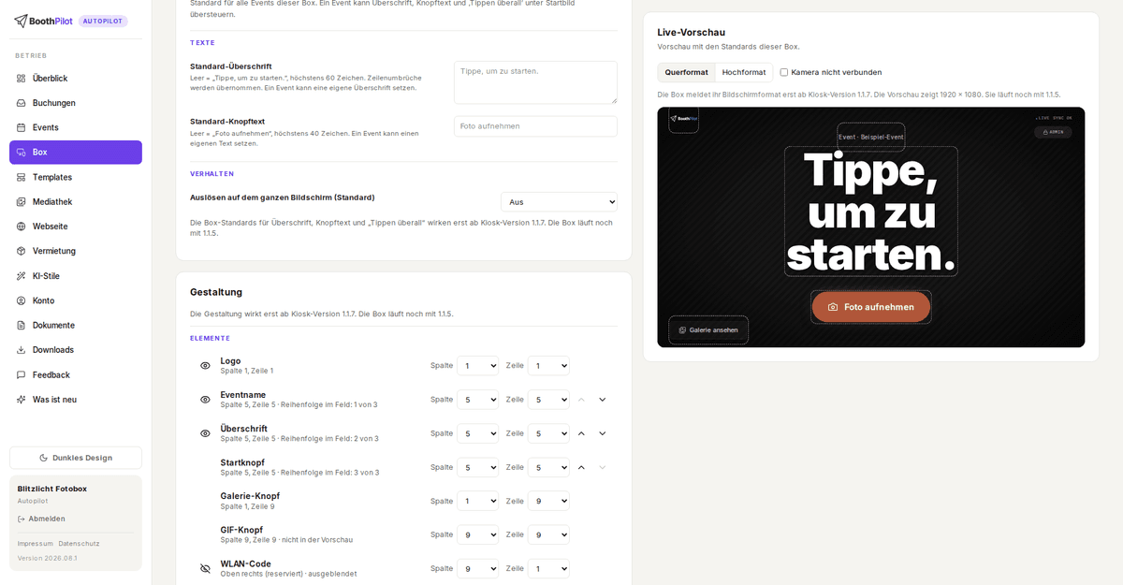Click the camera icon on Foto aufnehmen preview button
The width and height of the screenshot is (1123, 585).
[x=833, y=307]
